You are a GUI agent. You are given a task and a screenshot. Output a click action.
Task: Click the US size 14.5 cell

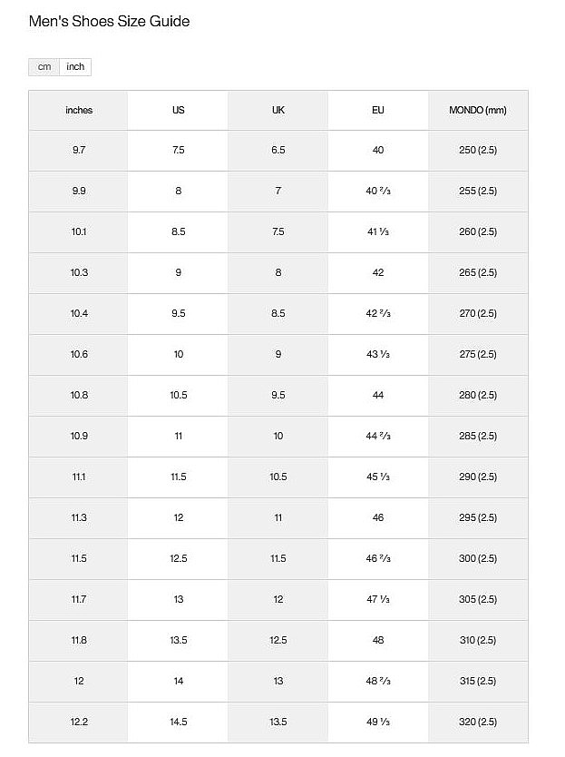178,722
